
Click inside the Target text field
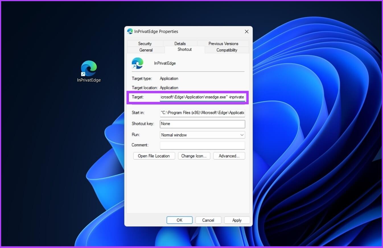[202, 97]
